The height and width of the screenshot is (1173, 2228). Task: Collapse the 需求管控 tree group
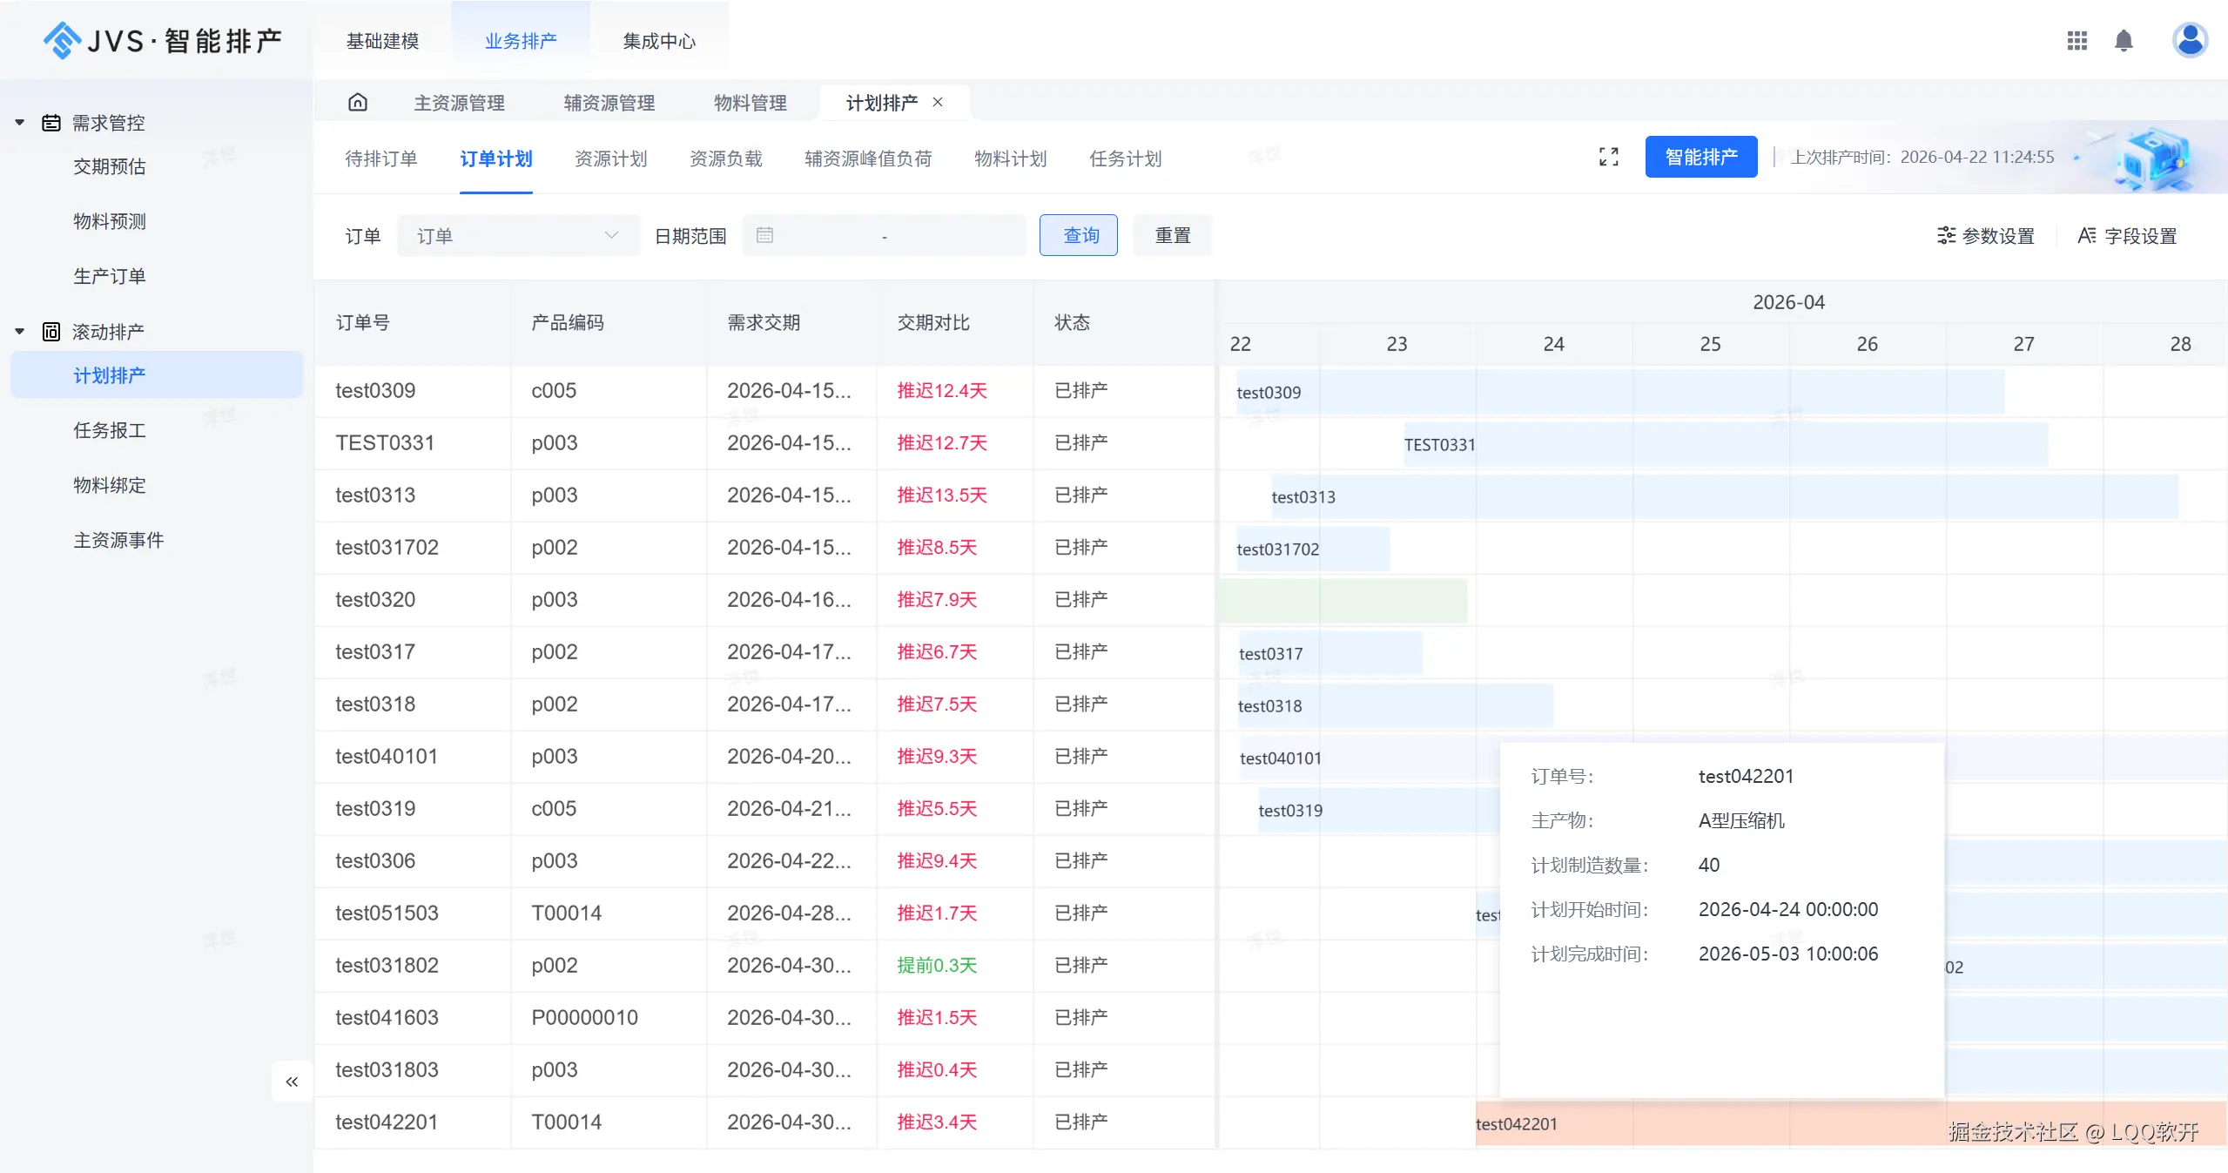pos(20,123)
